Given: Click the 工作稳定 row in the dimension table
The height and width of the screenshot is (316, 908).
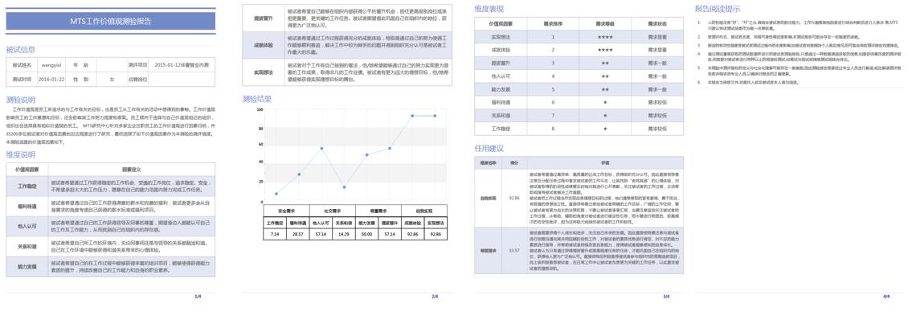Looking at the screenshot, I should coord(111,186).
